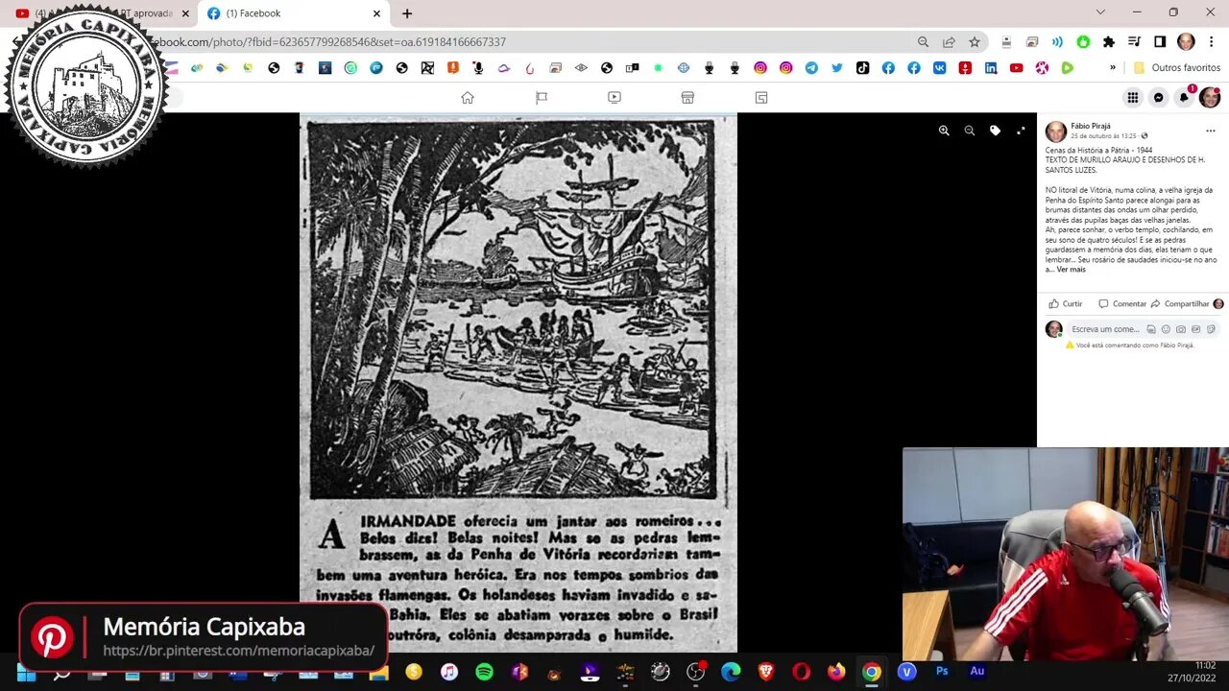Open Chrome media control icon
1229x691 pixels.
tap(1135, 42)
